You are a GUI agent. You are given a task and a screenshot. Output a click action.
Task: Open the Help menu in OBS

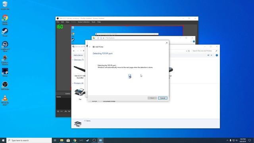(x=99, y=22)
